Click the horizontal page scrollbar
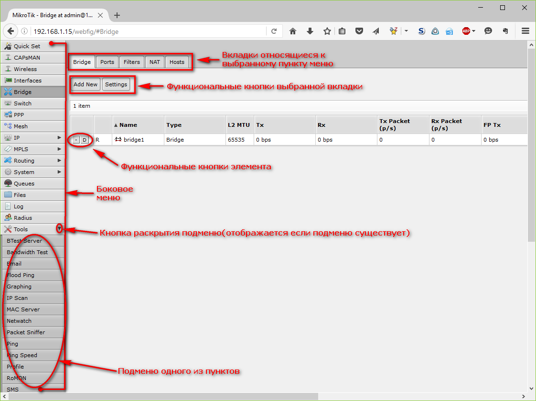Screen dimensions: 536x401 coord(163,397)
